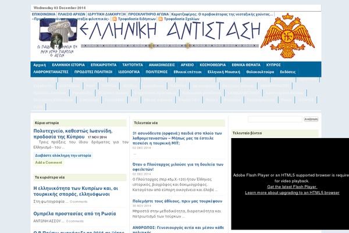Click the RSS icon beside Τροφοδοσία Ειδήσεων
349x233 pixels.
[x=115, y=19]
